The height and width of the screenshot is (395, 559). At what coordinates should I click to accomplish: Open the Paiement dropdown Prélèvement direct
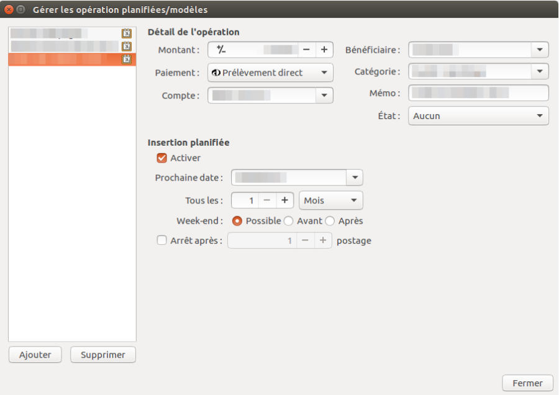270,73
